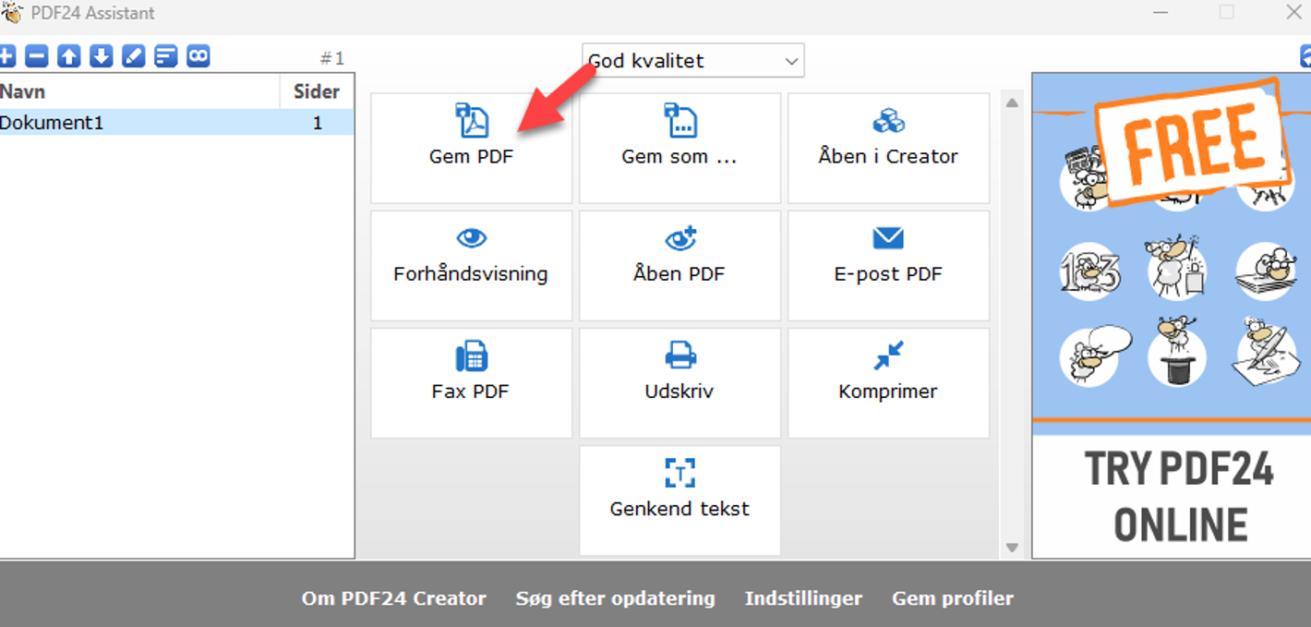
Task: Click the Sider column header
Action: [317, 91]
